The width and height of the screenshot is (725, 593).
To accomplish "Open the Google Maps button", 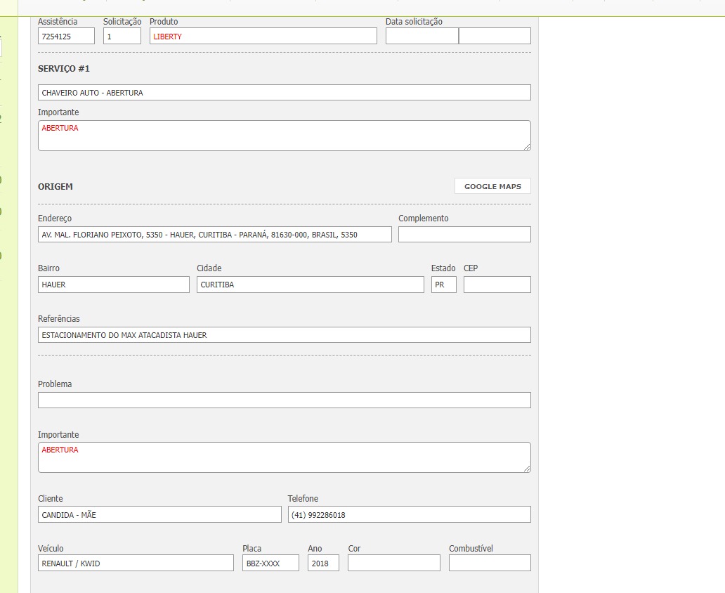I will point(492,186).
